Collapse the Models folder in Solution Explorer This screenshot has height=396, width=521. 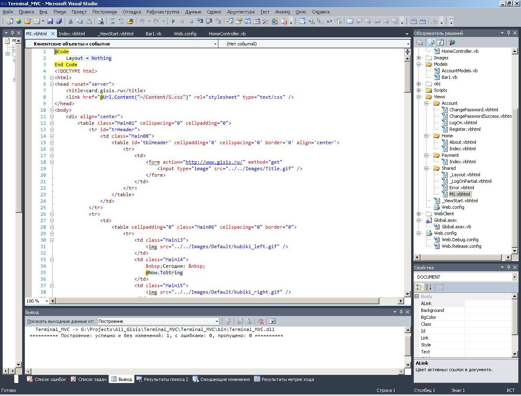click(419, 64)
